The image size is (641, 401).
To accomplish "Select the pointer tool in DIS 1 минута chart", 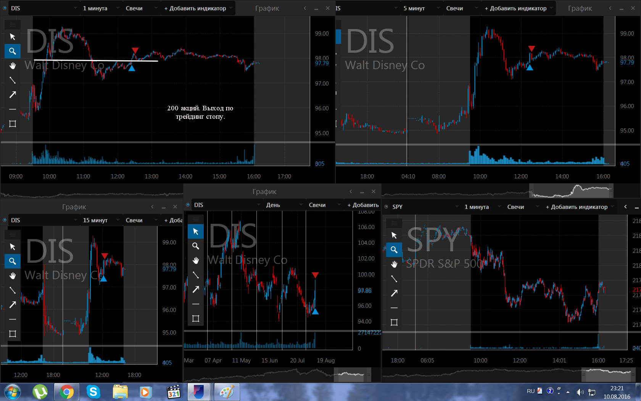I will click(13, 37).
